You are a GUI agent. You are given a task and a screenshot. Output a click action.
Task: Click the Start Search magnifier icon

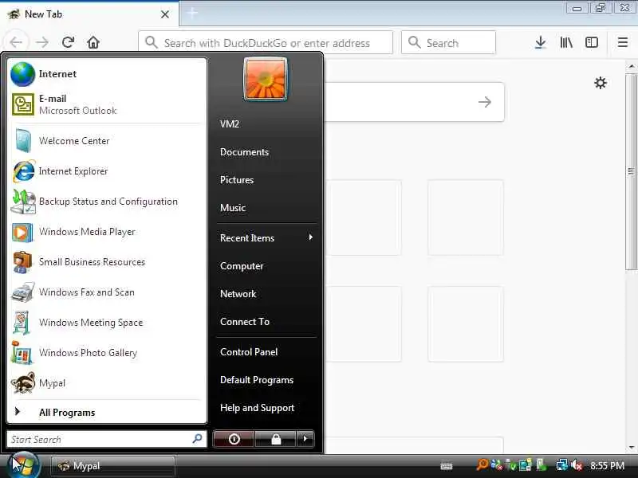click(197, 439)
